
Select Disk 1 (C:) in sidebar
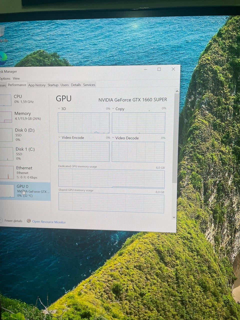click(25, 153)
